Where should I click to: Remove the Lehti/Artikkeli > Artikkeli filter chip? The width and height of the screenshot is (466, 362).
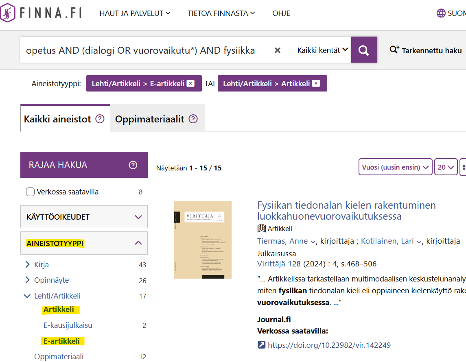pyautogui.click(x=316, y=83)
